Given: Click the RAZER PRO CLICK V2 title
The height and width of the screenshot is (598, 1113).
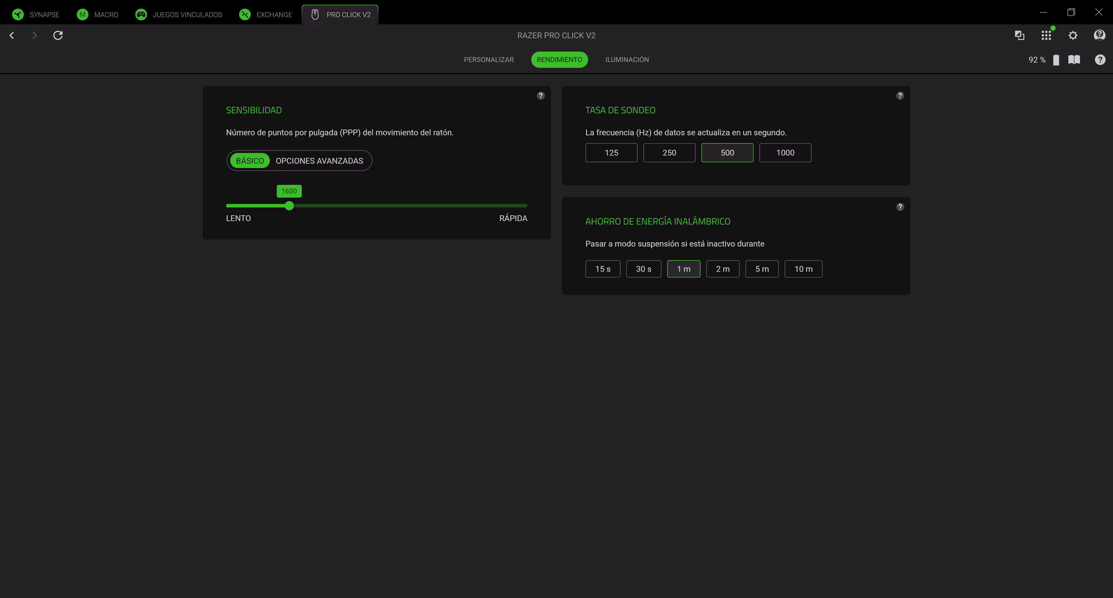Looking at the screenshot, I should [556, 35].
